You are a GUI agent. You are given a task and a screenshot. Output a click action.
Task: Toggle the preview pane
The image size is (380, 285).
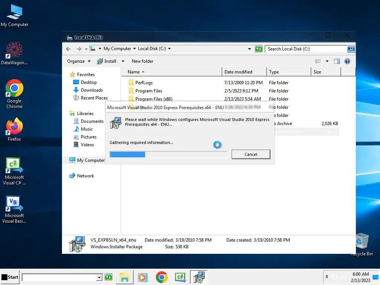337,61
